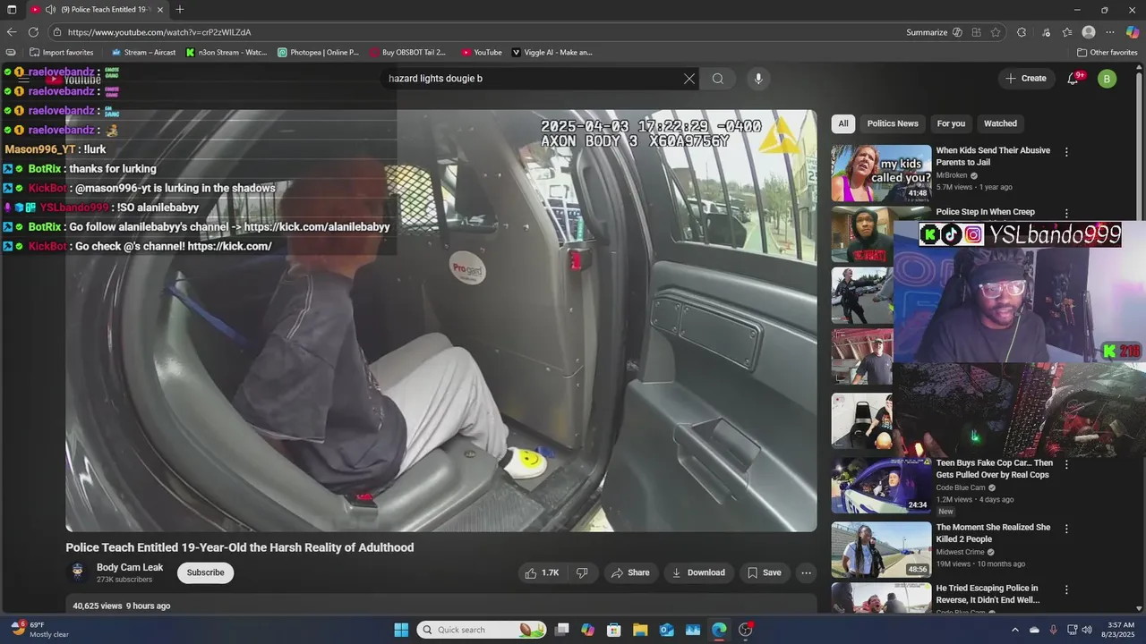
Task: Click the YouTube search magnifier button
Action: point(718,79)
